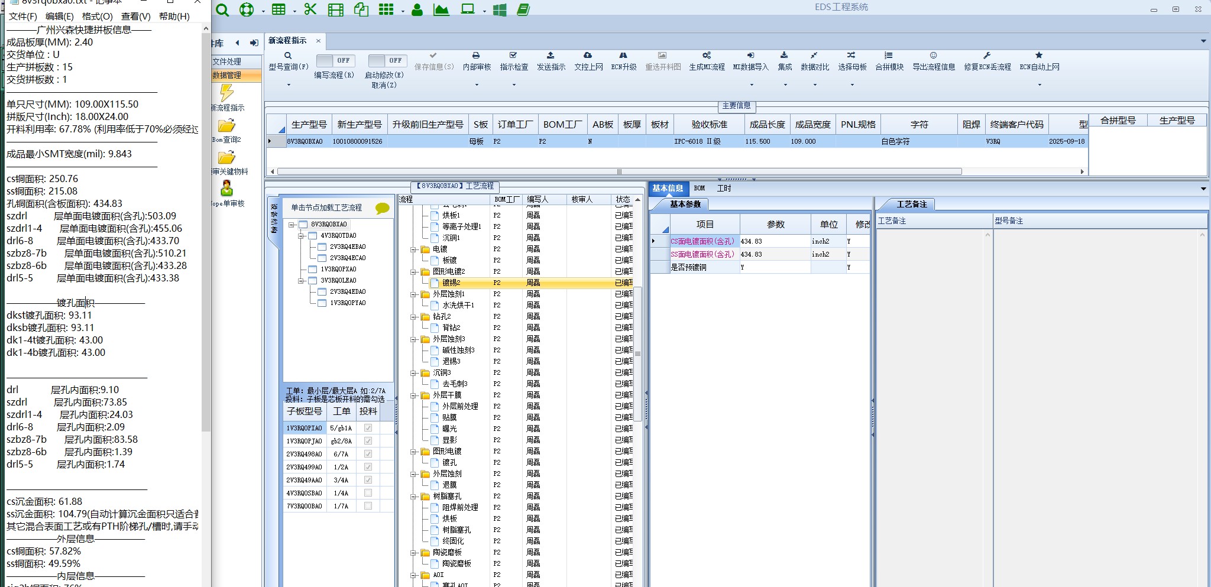
Task: Click the 内部审核 printer icon
Action: pos(476,56)
